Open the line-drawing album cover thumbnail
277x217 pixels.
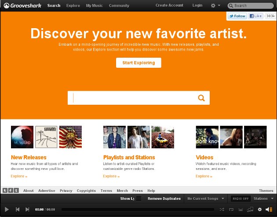(x=46, y=137)
